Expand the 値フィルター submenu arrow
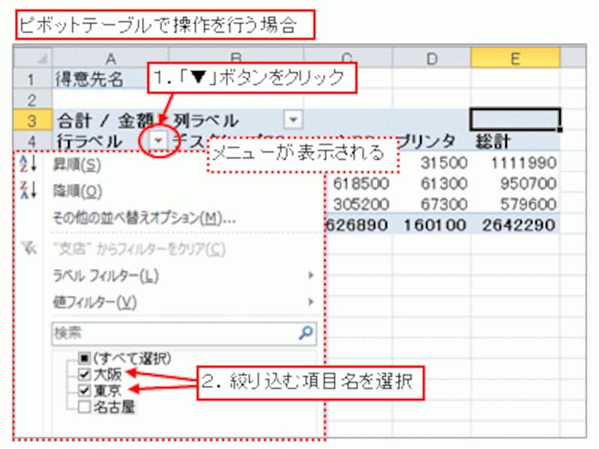 point(311,302)
